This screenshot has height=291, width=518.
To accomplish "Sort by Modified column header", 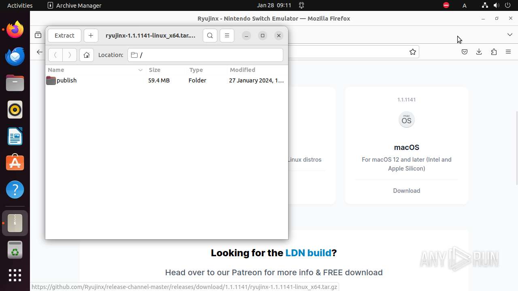I will [257, 70].
